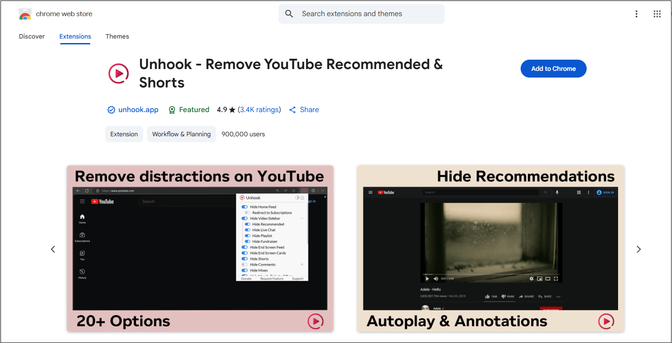Click the Chrome Web Store rainbow logo
Image resolution: width=672 pixels, height=343 pixels.
point(25,14)
